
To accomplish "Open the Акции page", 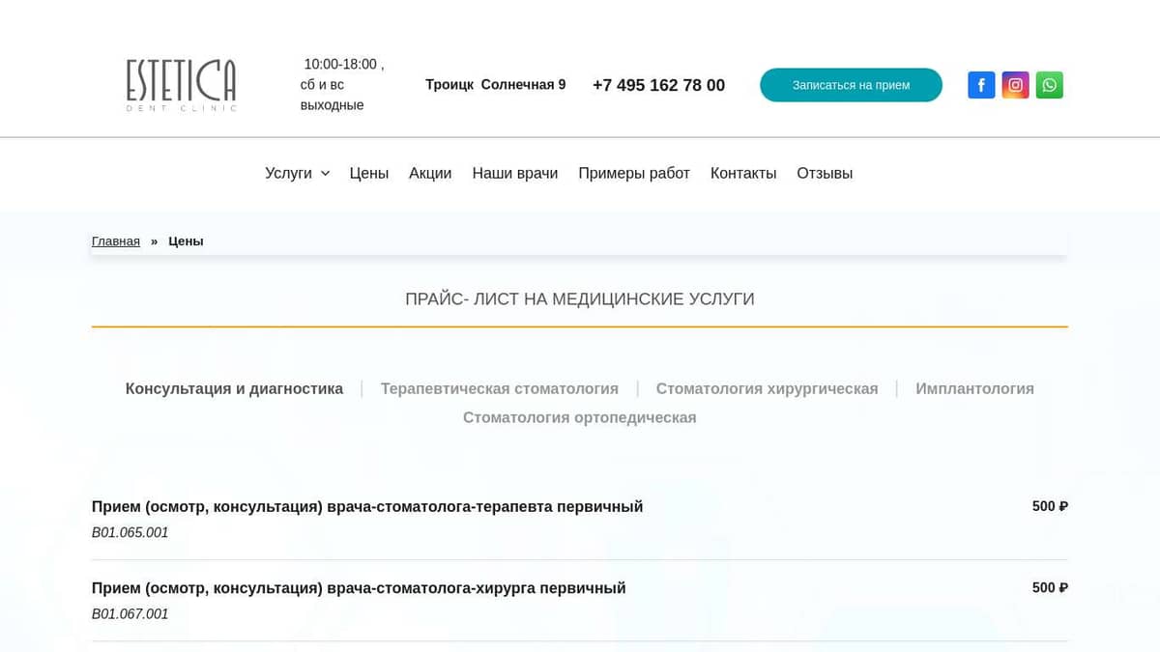I will [x=430, y=173].
